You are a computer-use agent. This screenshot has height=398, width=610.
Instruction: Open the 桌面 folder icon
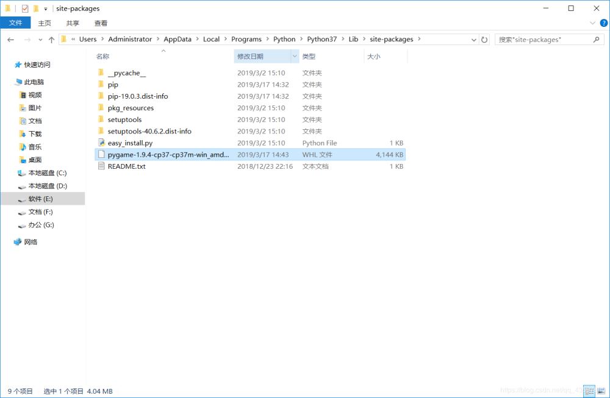tap(23, 160)
